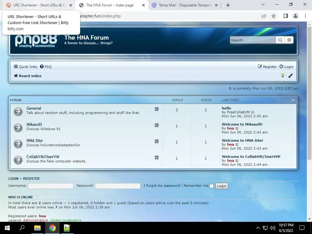Open RSS feed for General forum
Image resolution: width=312 pixels, height=234 pixels.
click(x=157, y=109)
